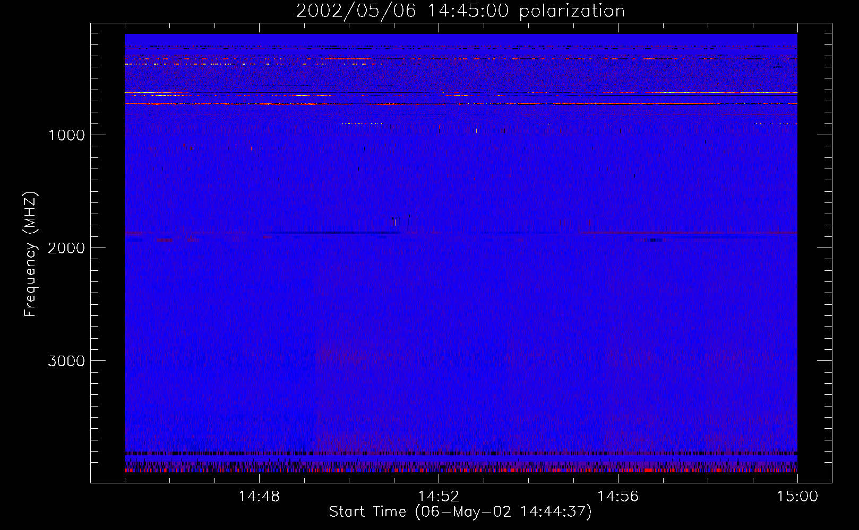Select the 15:00 time tick label

click(x=797, y=497)
